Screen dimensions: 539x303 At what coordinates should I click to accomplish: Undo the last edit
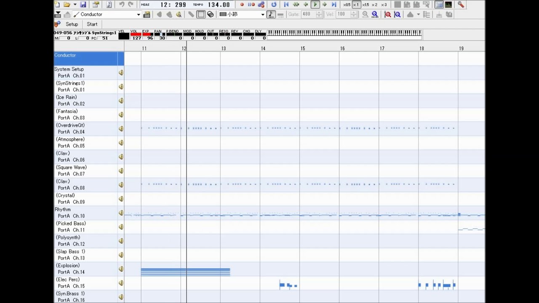tap(122, 5)
